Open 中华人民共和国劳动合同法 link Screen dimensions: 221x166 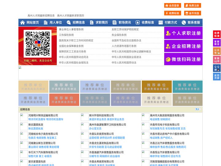(74, 57)
